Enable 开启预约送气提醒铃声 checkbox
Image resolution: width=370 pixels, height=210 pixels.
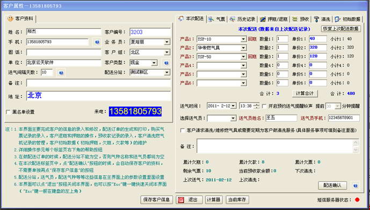click(x=264, y=106)
